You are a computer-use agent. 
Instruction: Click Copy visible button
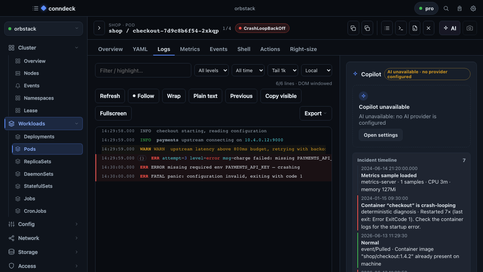(281, 96)
